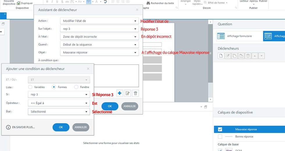Open the Action dropdown 'Modifier l'état de'

pyautogui.click(x=99, y=21)
